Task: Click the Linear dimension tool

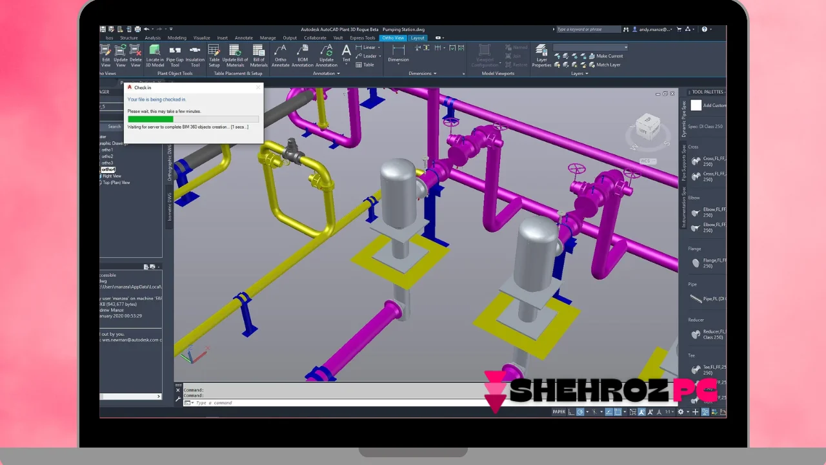Action: [366, 47]
